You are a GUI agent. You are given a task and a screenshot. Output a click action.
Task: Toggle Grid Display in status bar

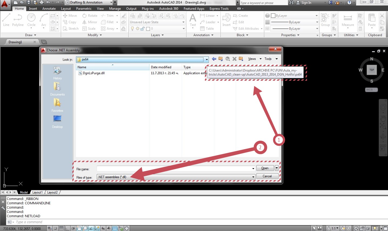[61, 228]
